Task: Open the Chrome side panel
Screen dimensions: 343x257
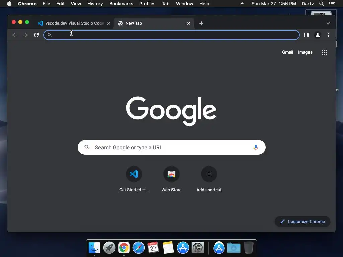Action: point(307,35)
